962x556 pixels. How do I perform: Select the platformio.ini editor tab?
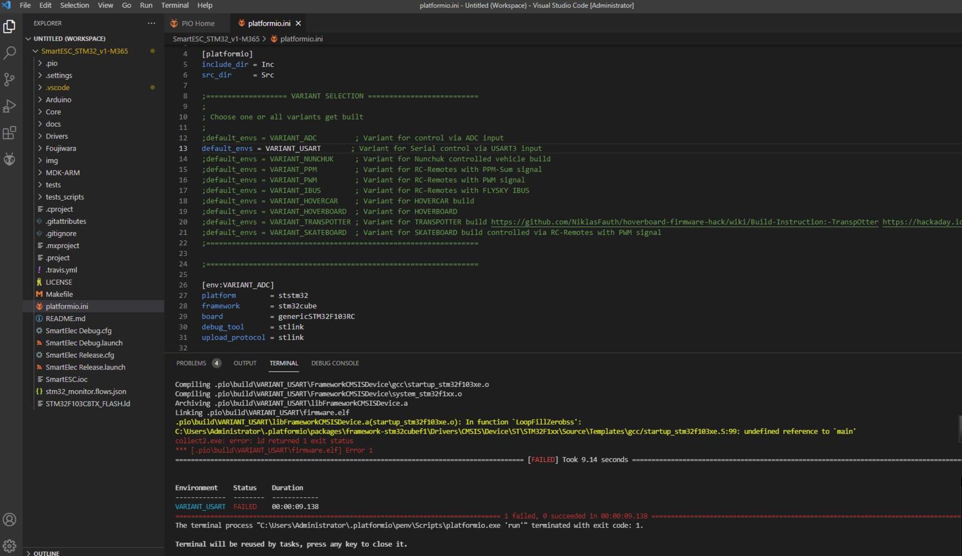269,23
